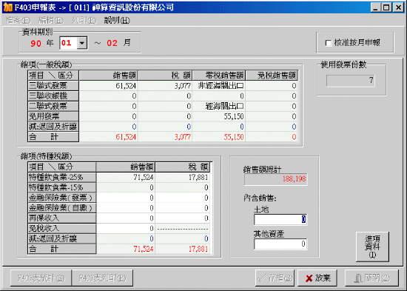Click the 三聯式發票 row header
The image size is (407, 291).
(53, 86)
